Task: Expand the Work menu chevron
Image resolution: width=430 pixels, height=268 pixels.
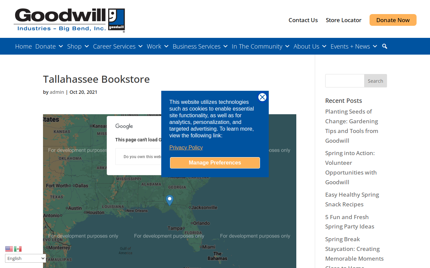Action: (x=166, y=46)
